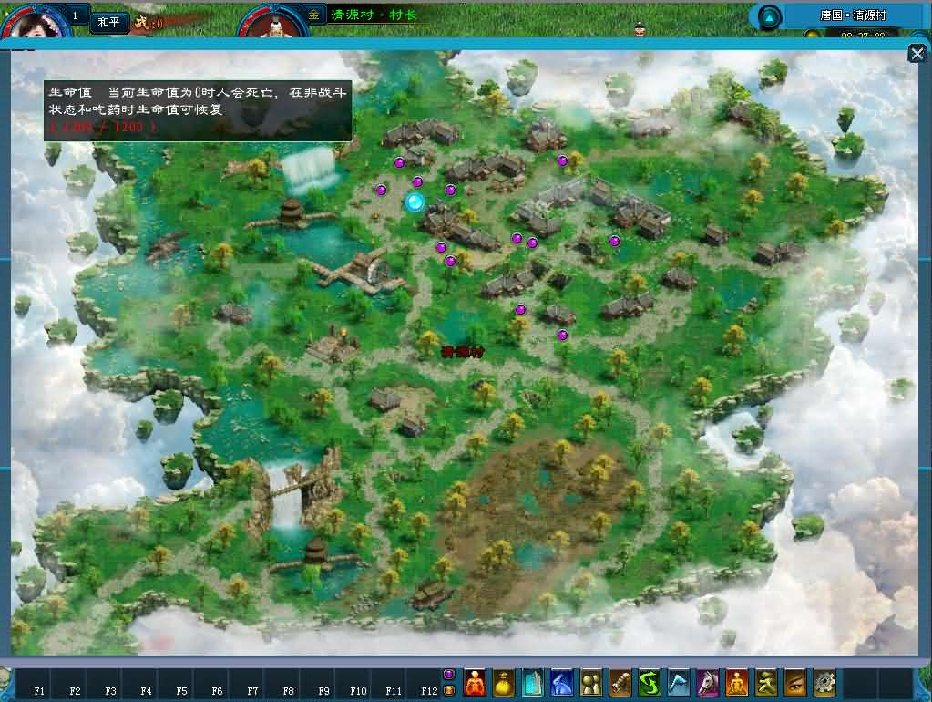Image resolution: width=932 pixels, height=702 pixels.
Task: Click the isolated purple marker in the map's northeast
Action: (x=562, y=160)
